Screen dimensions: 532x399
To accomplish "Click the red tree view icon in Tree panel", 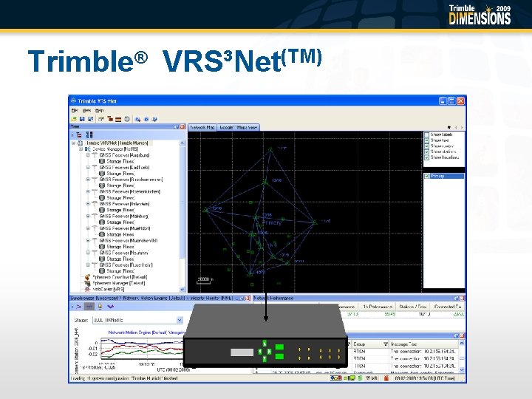I will [x=79, y=134].
